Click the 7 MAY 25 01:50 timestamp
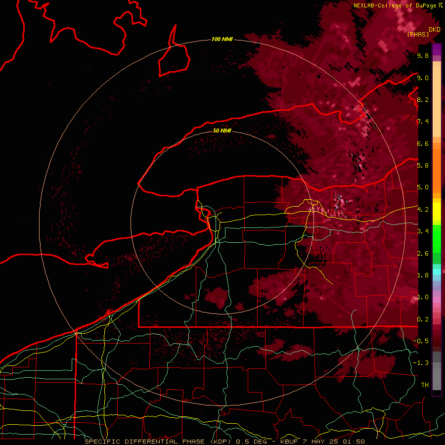Screen dimensions: 445x445 pyautogui.click(x=334, y=442)
